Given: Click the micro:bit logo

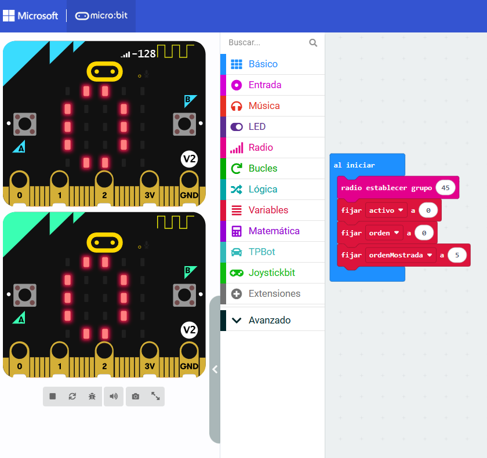Looking at the screenshot, I should tap(101, 16).
